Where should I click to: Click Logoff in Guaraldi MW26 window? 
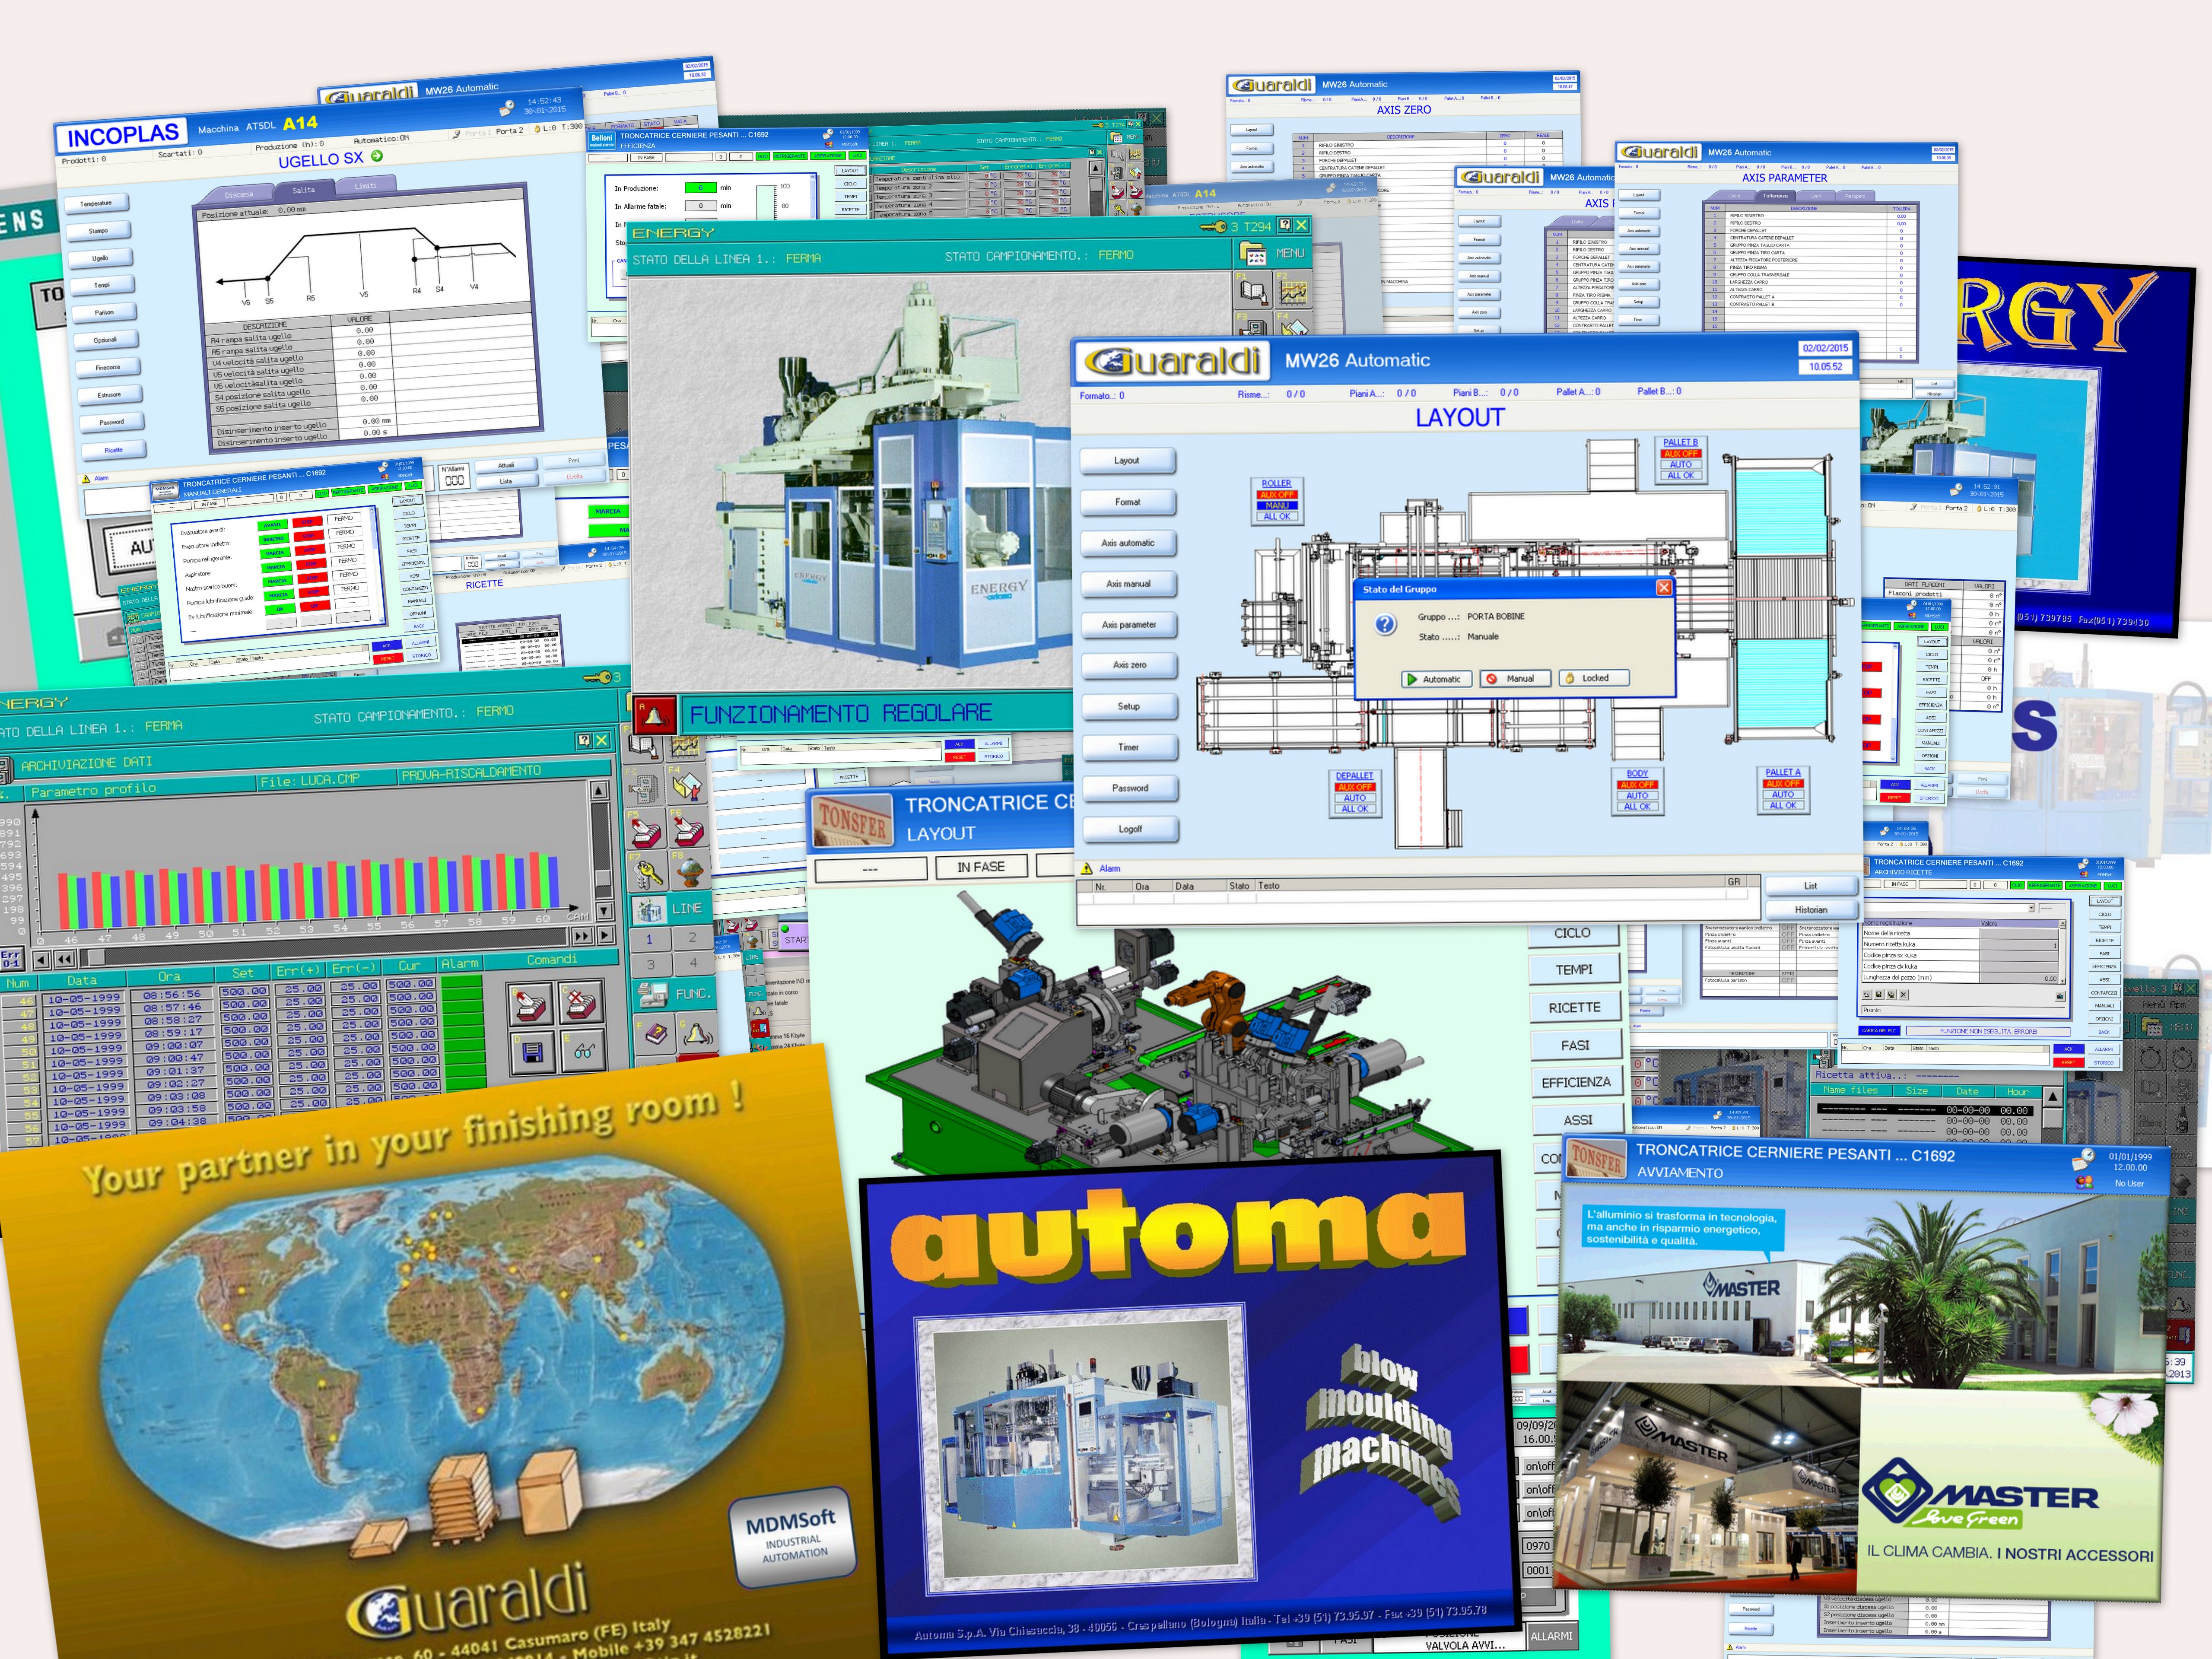click(x=1131, y=829)
